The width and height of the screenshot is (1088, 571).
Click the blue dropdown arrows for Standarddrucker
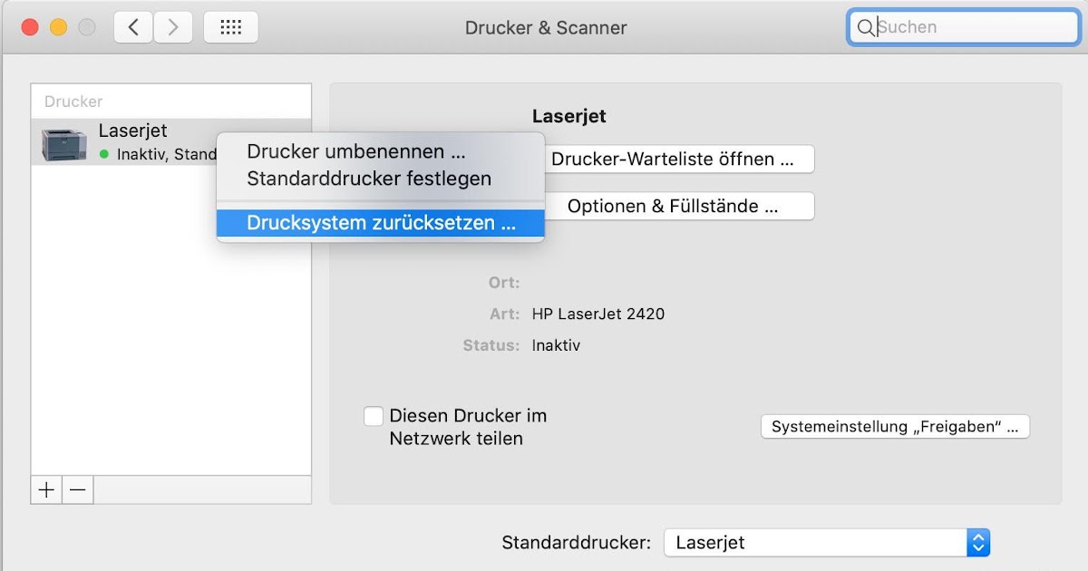(x=977, y=543)
